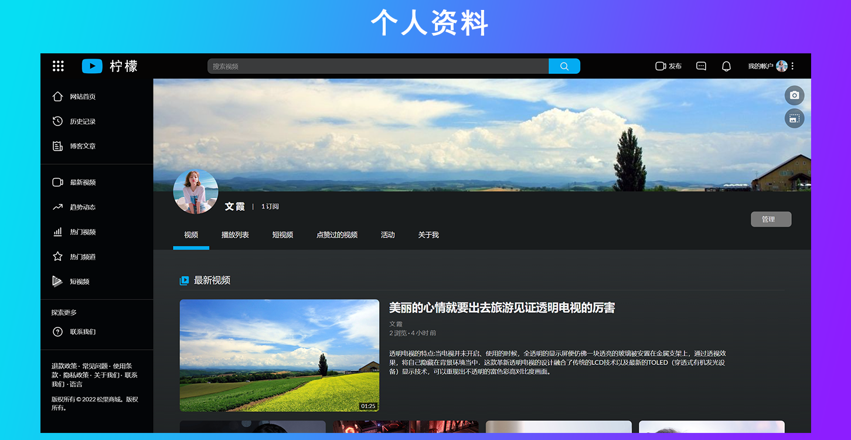This screenshot has height=440, width=851.
Task: Open 联系我们 in the sidebar
Action: pos(82,332)
